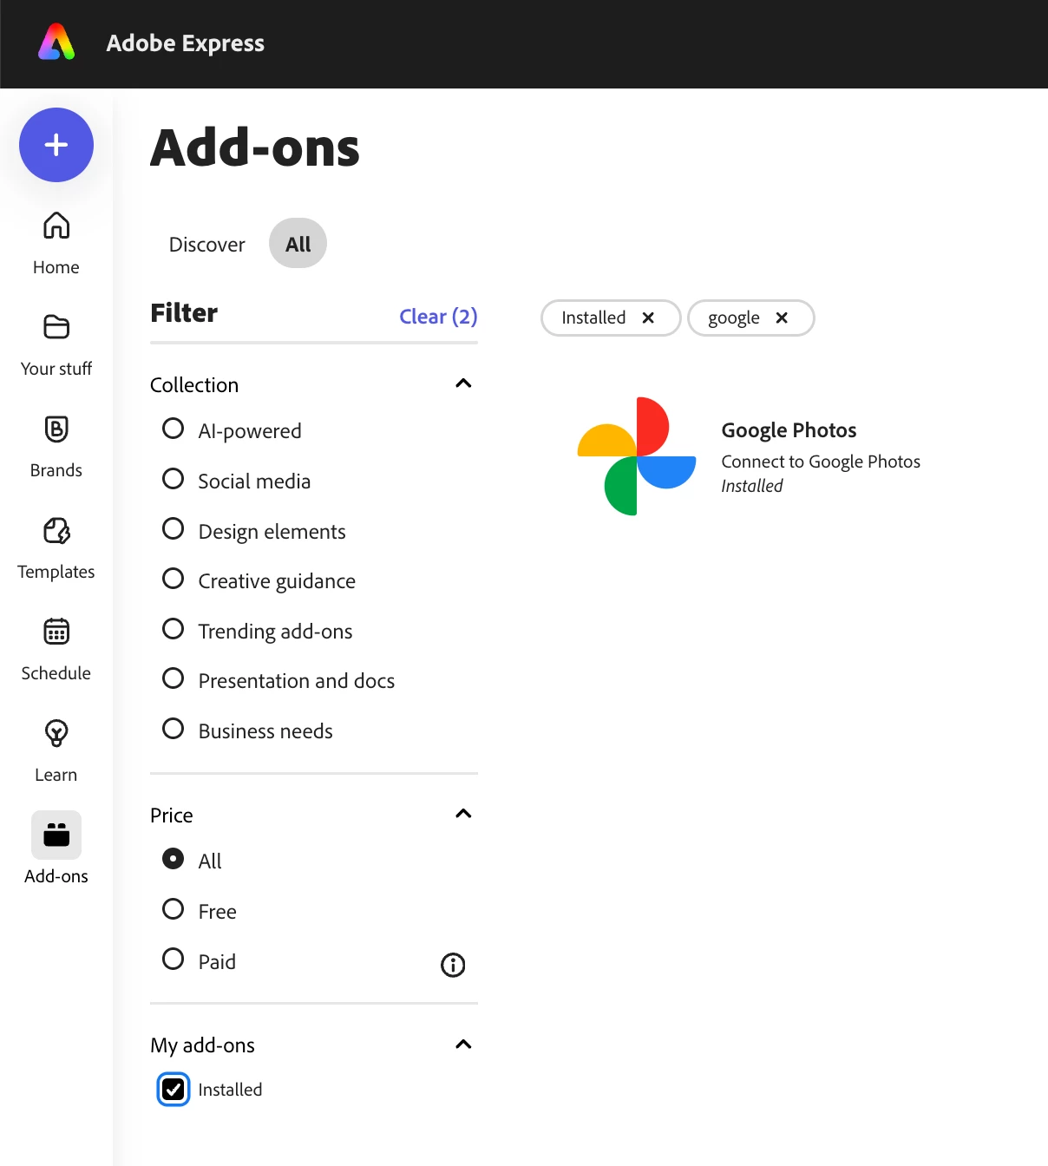Select the Design elements radio option
The width and height of the screenshot is (1048, 1166).
tap(174, 529)
